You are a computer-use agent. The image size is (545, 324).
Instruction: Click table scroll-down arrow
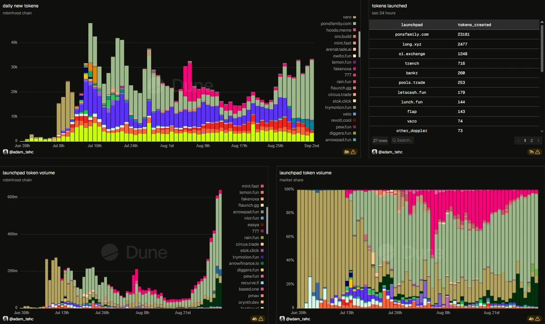(x=542, y=131)
